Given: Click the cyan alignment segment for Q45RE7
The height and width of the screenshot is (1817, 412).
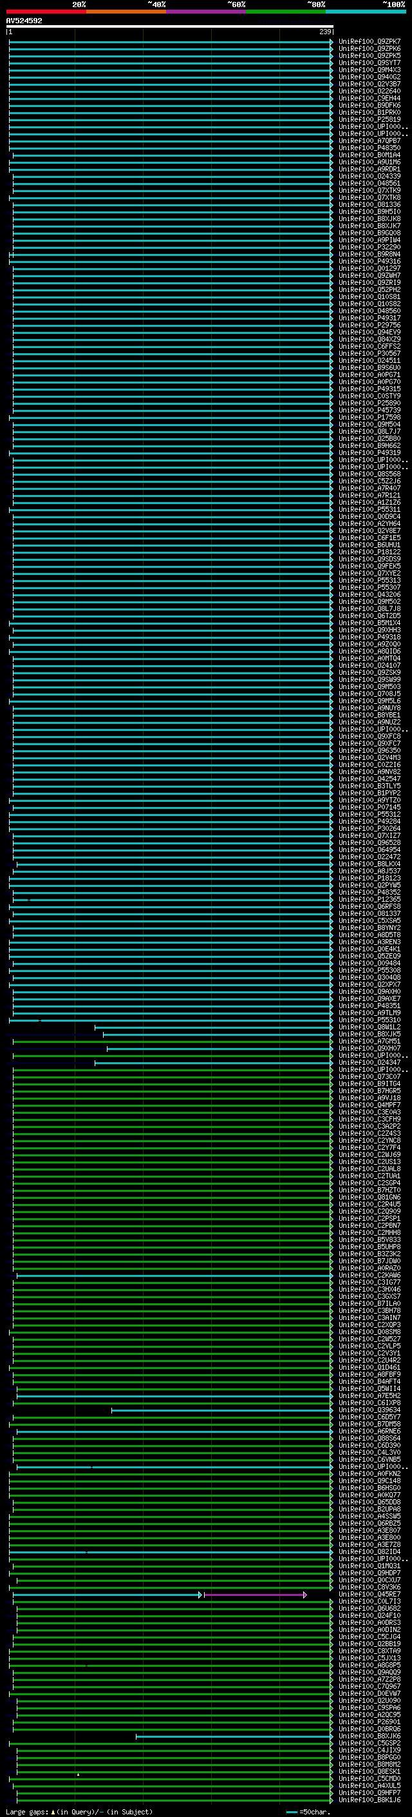Looking at the screenshot, I should click(107, 1595).
